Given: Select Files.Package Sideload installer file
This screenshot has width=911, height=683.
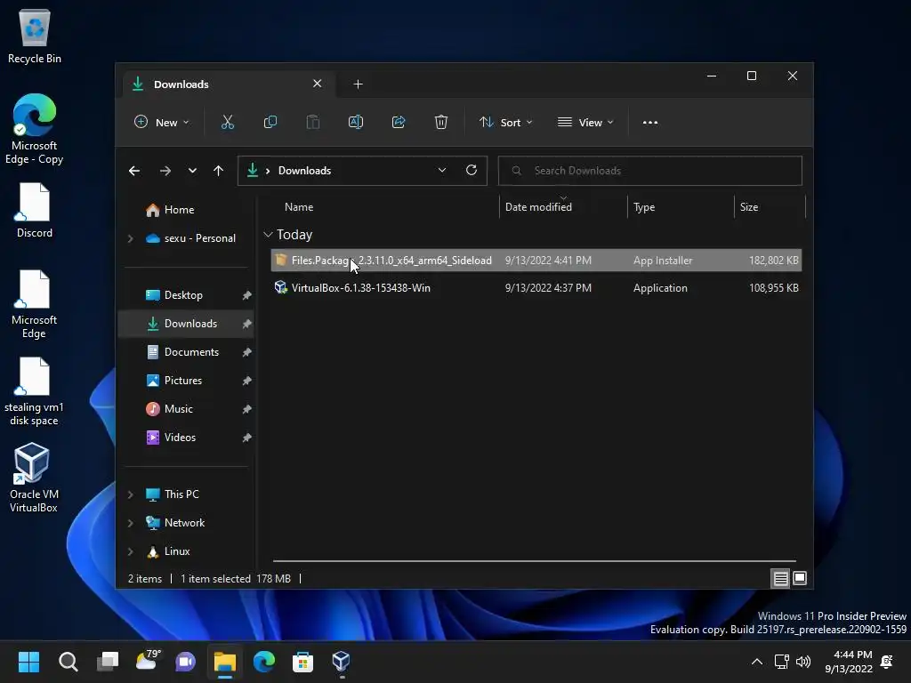Looking at the screenshot, I should (x=536, y=261).
